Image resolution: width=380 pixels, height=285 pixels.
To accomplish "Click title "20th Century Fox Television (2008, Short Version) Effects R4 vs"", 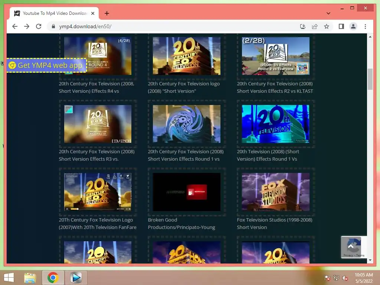I will coord(96,87).
